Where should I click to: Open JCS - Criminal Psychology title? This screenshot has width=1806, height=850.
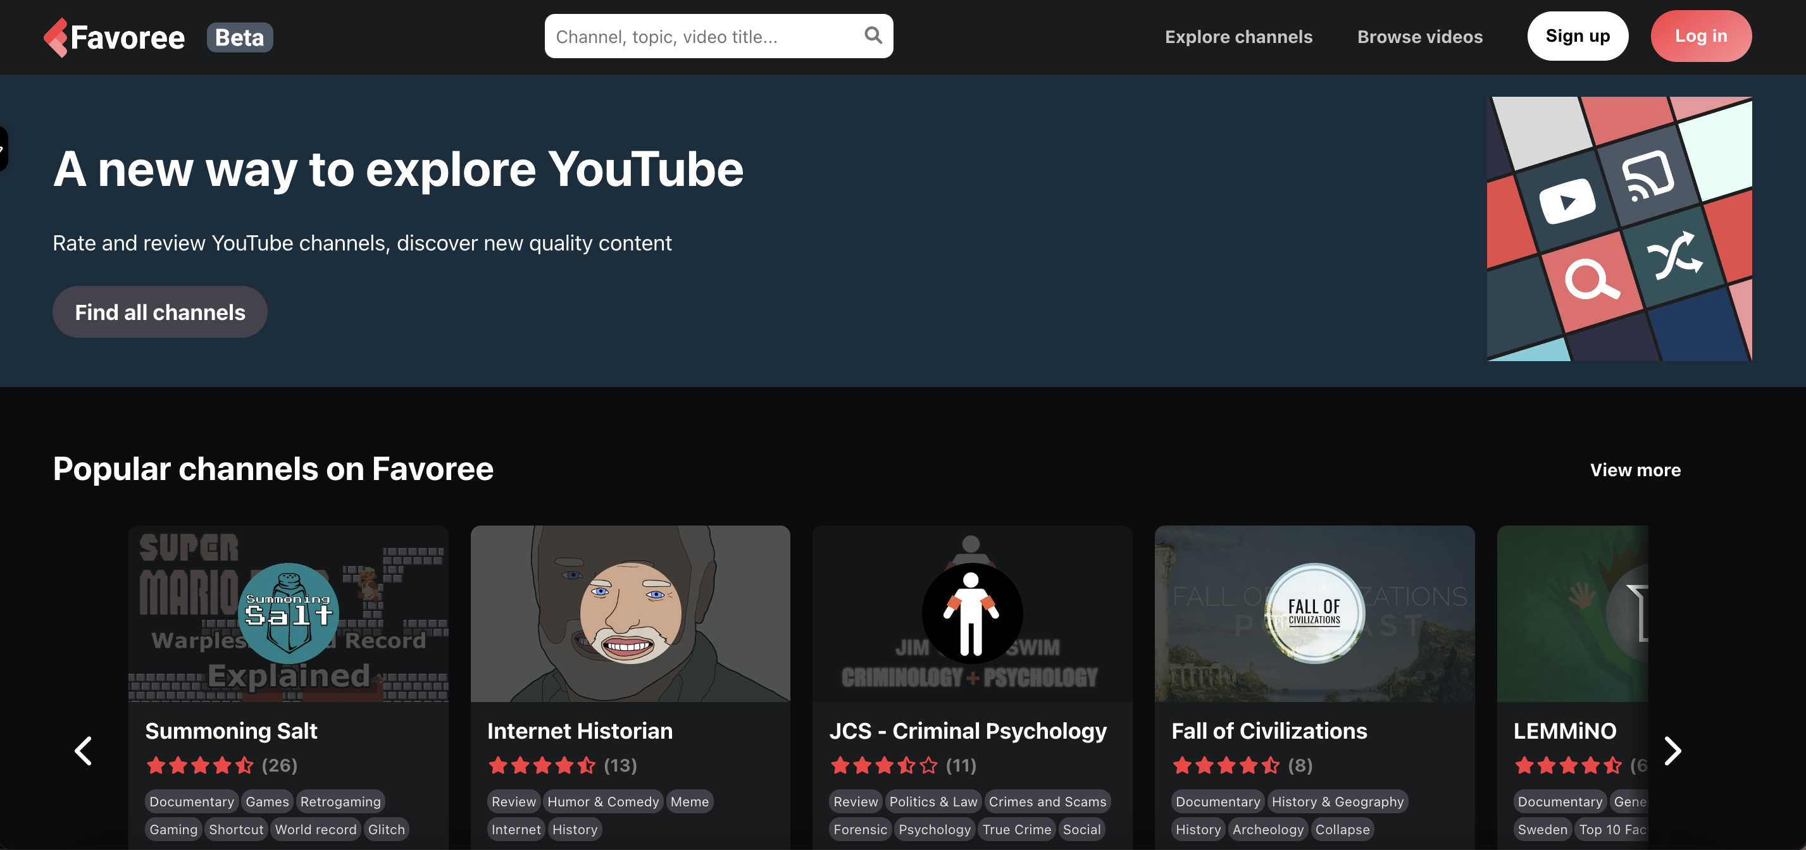coord(968,731)
